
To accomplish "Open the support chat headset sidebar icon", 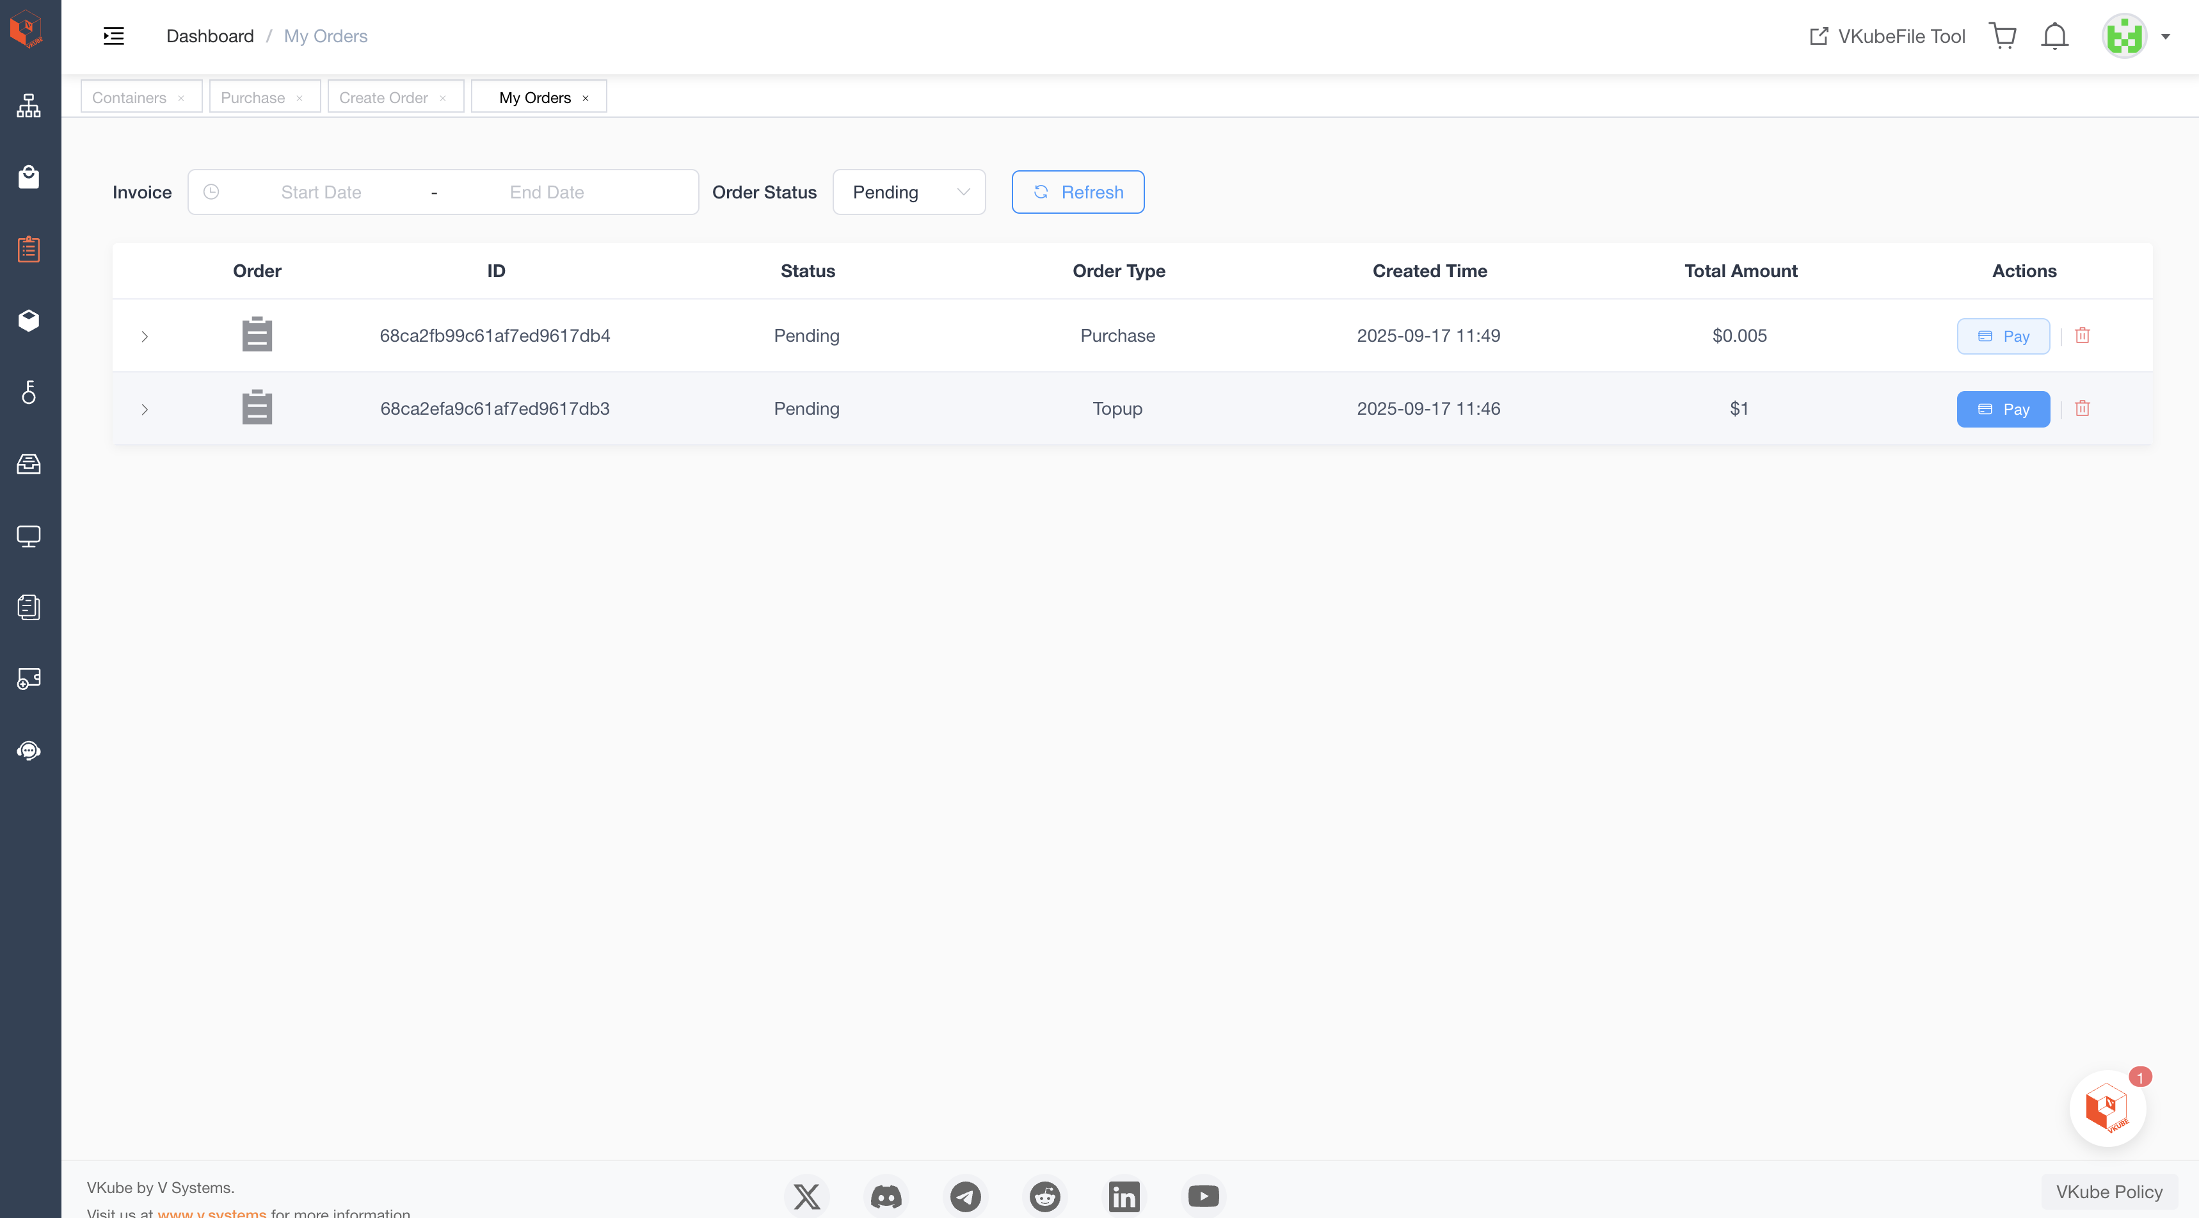I will point(29,750).
